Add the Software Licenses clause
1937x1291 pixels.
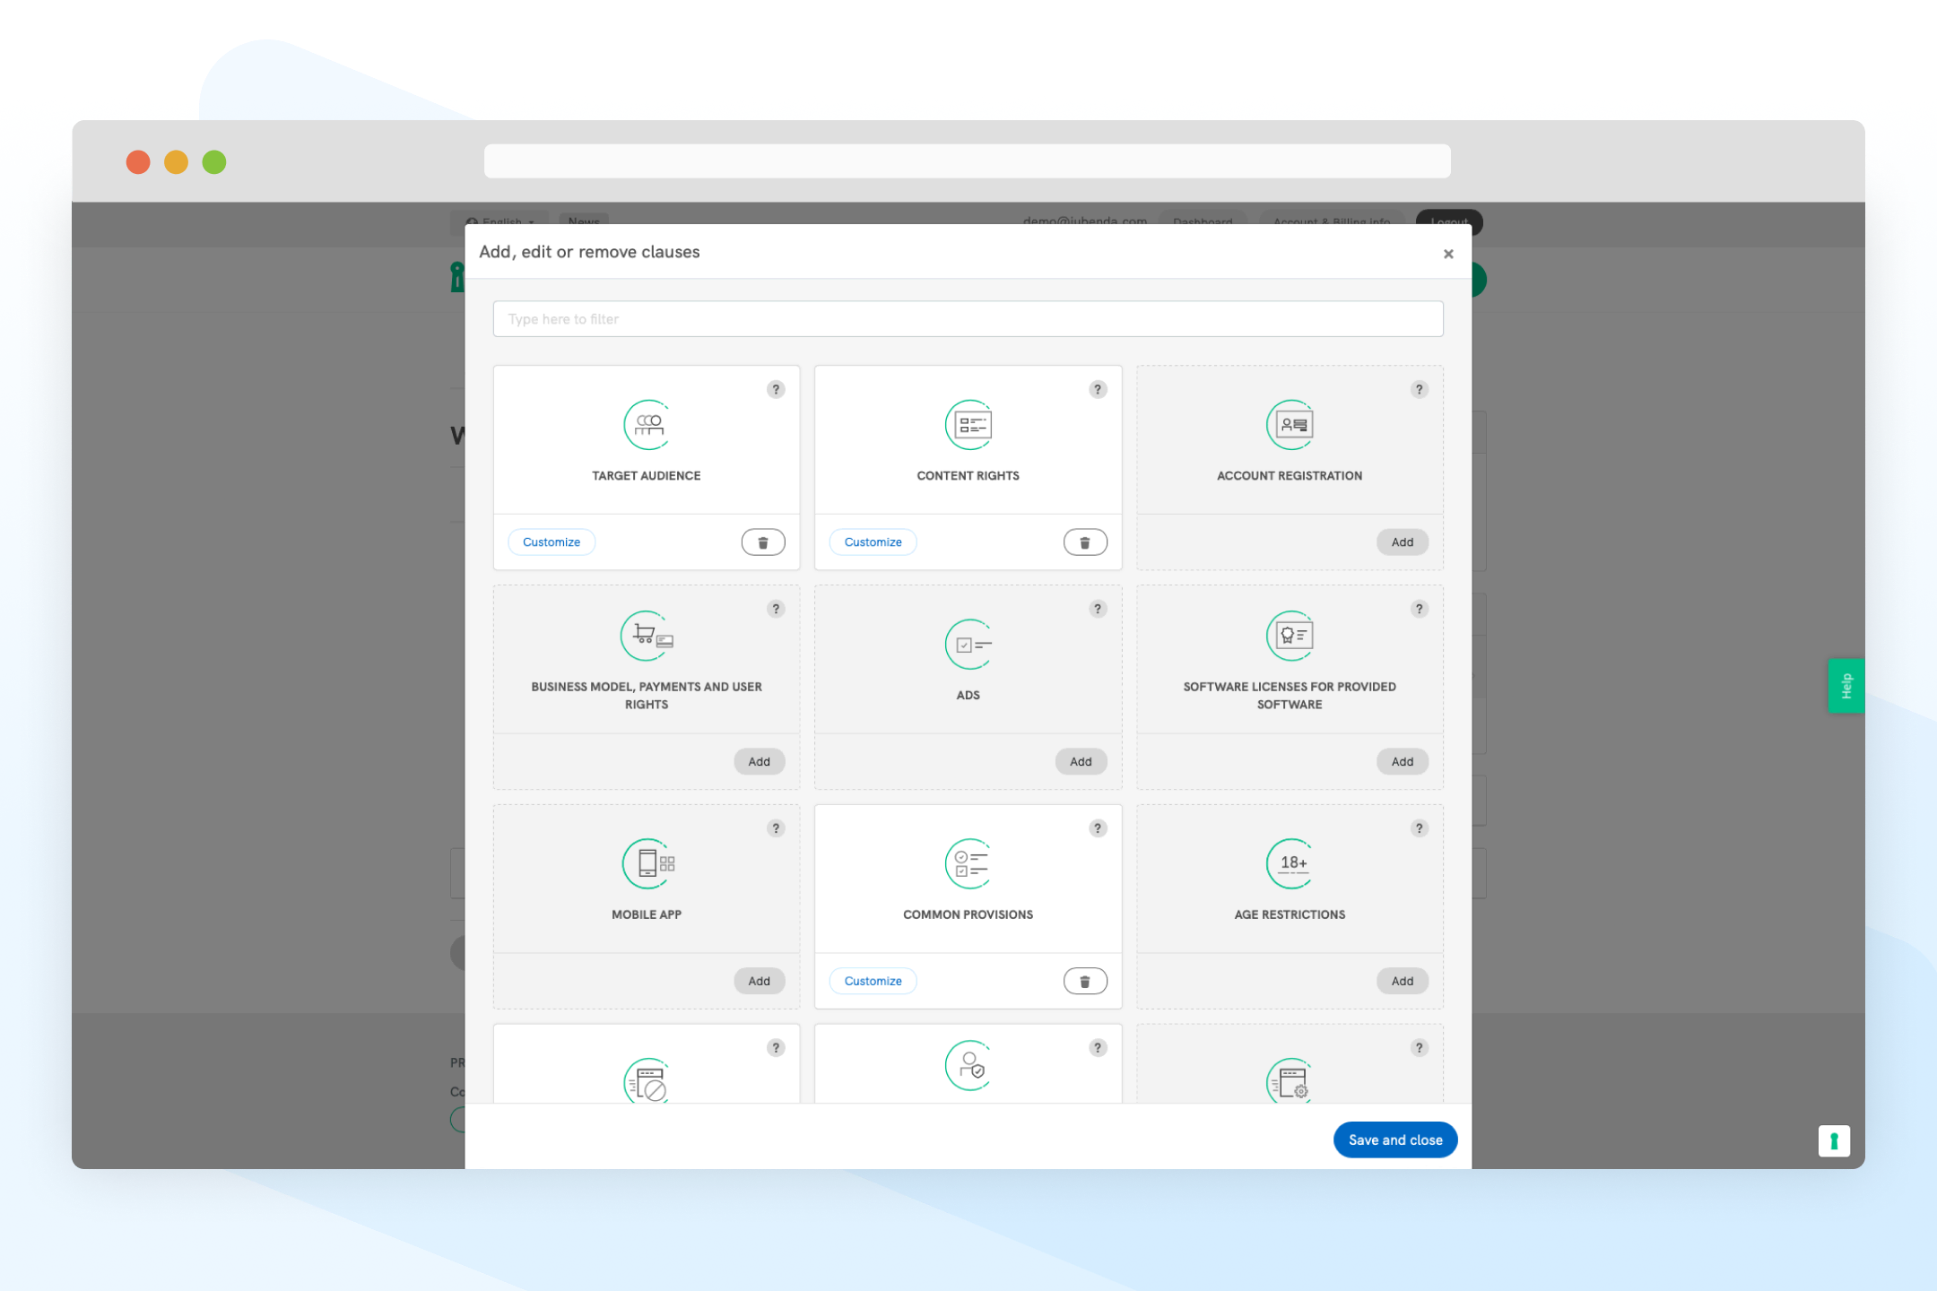coord(1402,761)
